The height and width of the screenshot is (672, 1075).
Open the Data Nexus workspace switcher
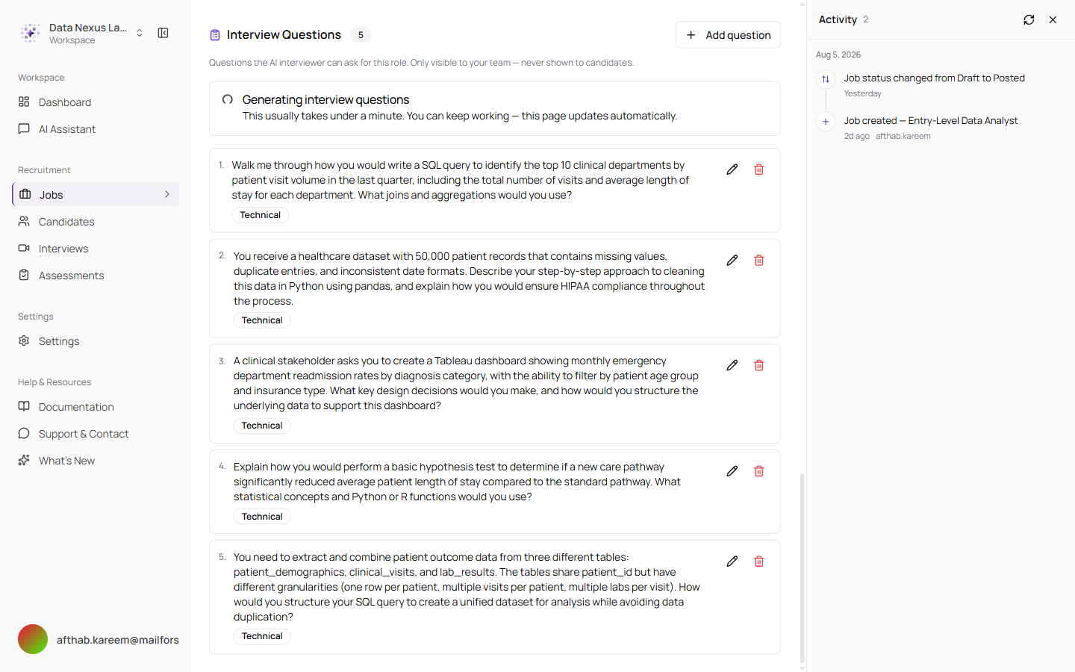83,33
